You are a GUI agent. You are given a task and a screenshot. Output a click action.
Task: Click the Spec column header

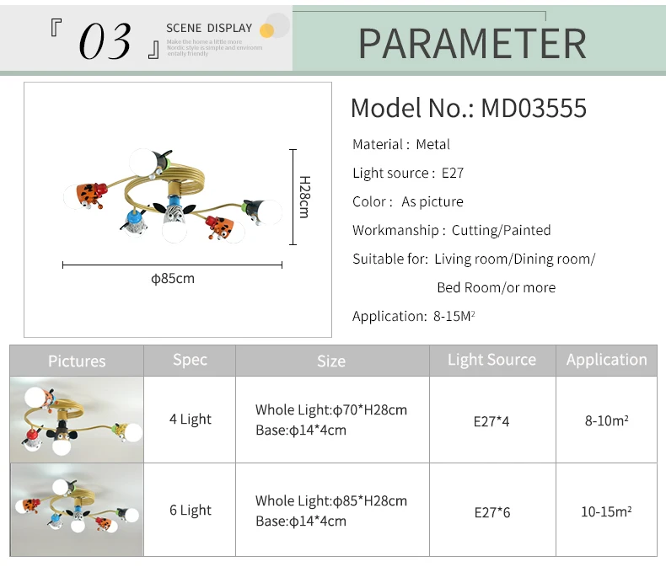click(x=190, y=361)
